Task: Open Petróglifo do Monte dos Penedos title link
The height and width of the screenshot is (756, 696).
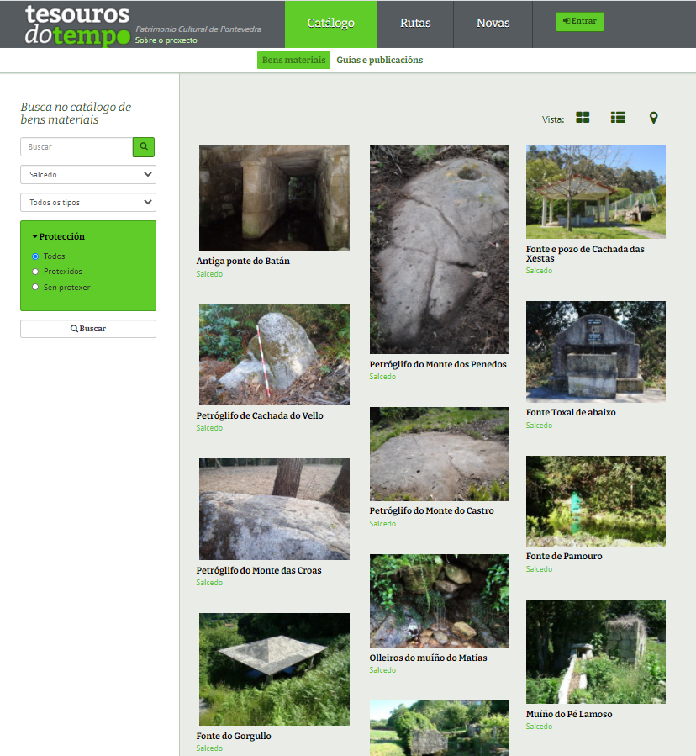Action: click(x=438, y=365)
